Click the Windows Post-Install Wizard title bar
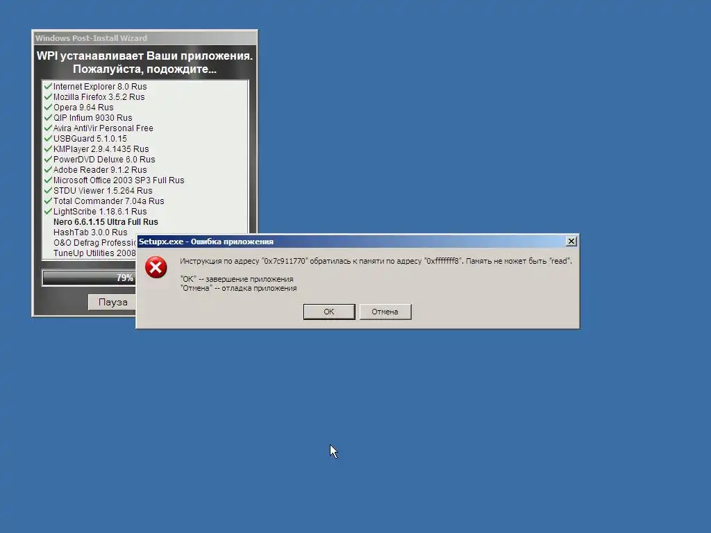Screen dimensions: 711x533 tap(144, 38)
